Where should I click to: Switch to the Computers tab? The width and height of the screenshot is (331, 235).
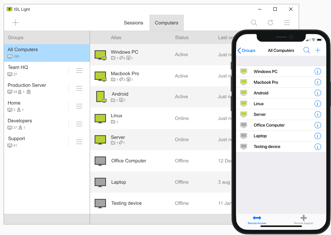point(167,23)
